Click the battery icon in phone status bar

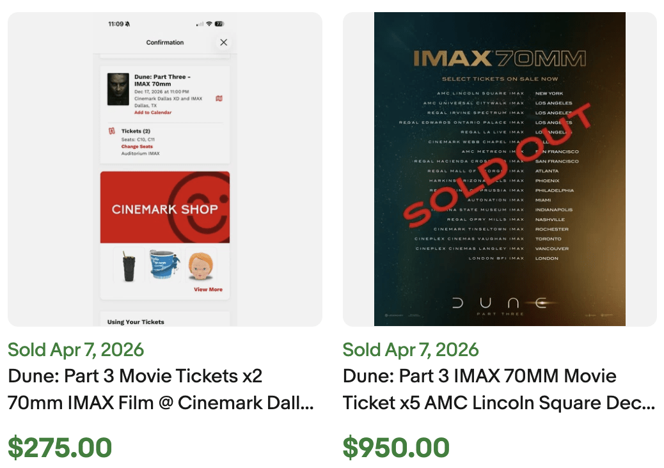click(219, 24)
